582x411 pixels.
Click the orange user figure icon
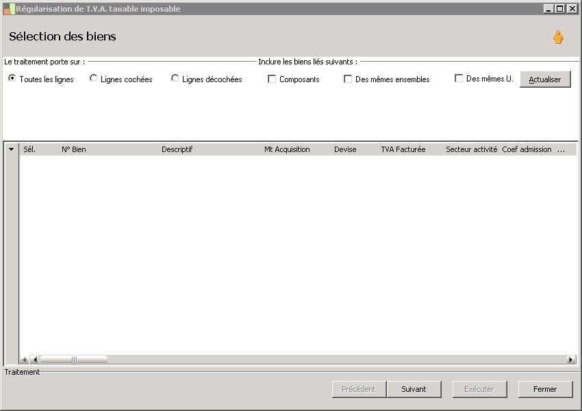[557, 37]
